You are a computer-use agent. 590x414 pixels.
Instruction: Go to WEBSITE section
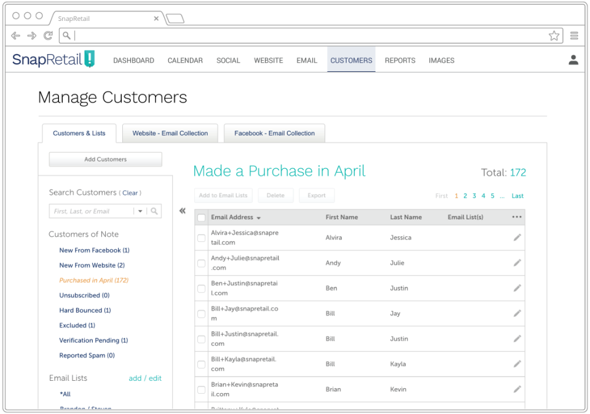(x=269, y=60)
